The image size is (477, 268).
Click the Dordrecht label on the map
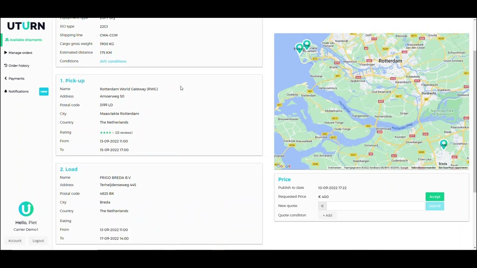[429, 93]
